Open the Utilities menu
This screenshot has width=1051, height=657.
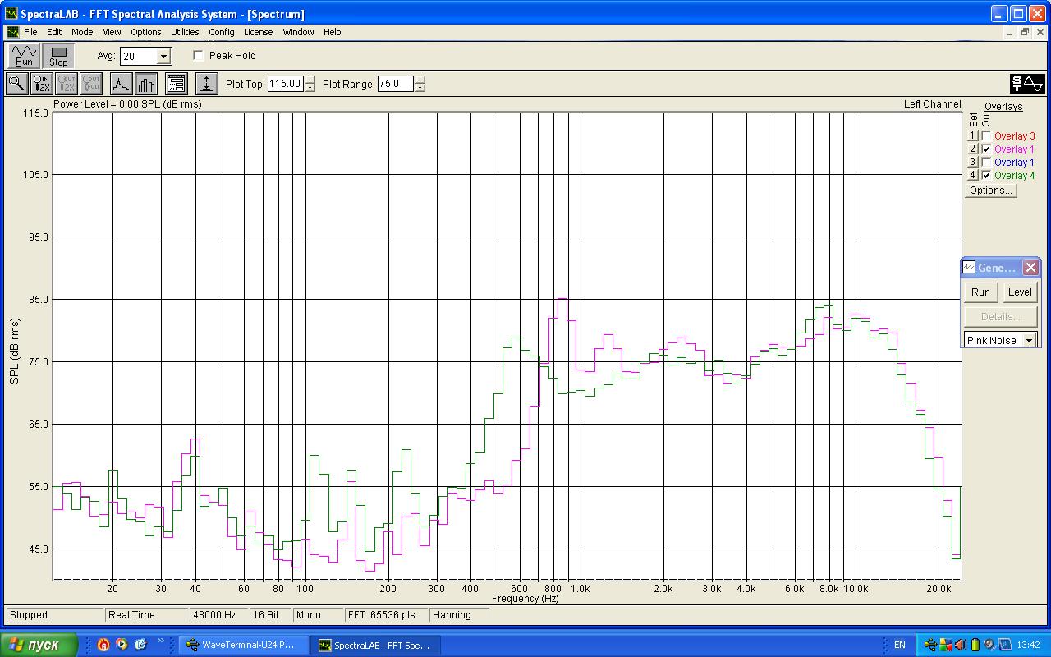tap(185, 32)
